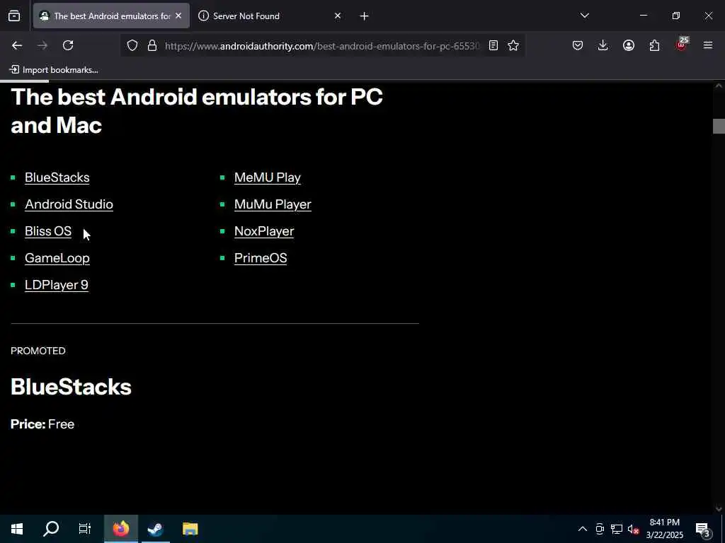Show hidden system tray icons chevron
Viewport: 725px width, 543px height.
tap(583, 529)
